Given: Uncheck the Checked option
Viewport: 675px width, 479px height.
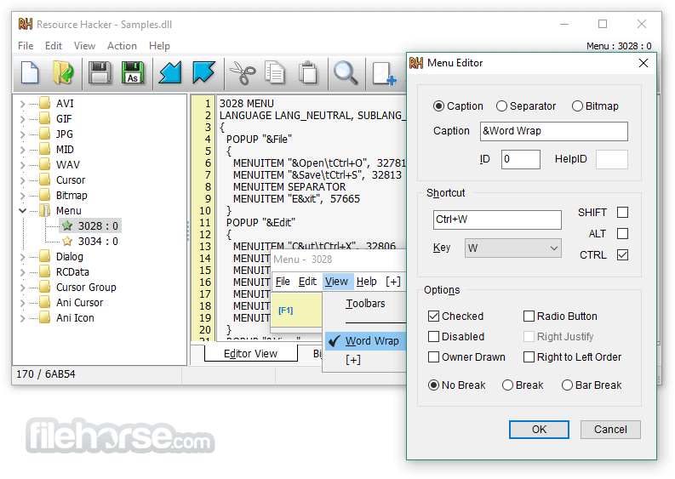Looking at the screenshot, I should (433, 316).
